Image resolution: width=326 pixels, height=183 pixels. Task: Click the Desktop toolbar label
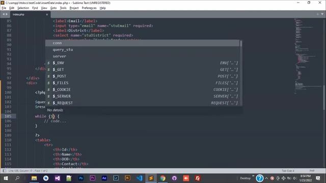246,178
